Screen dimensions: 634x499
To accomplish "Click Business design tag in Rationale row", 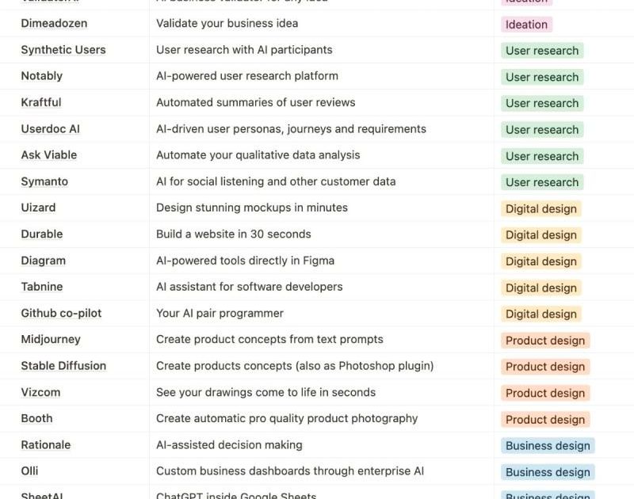I will point(548,445).
